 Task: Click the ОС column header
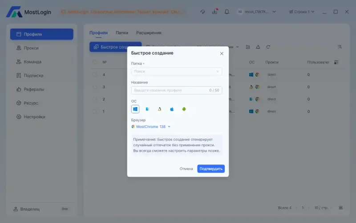tap(252, 62)
